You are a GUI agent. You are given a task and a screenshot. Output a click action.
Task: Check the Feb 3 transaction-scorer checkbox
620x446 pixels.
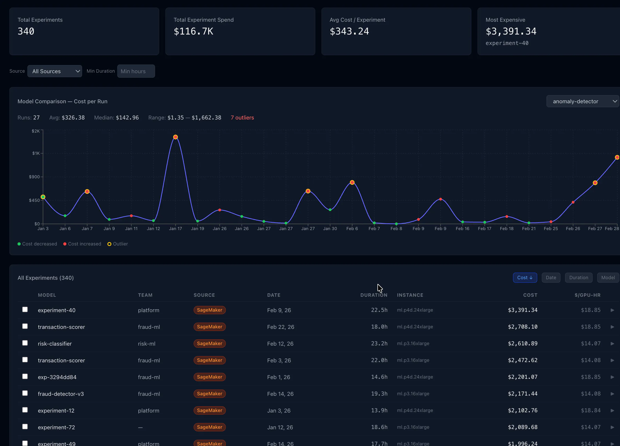tap(25, 359)
